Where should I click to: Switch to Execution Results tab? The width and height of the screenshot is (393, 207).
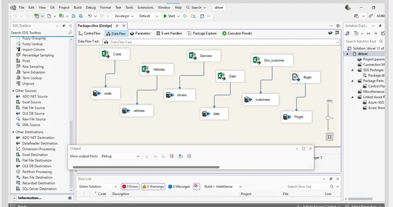pyautogui.click(x=237, y=33)
